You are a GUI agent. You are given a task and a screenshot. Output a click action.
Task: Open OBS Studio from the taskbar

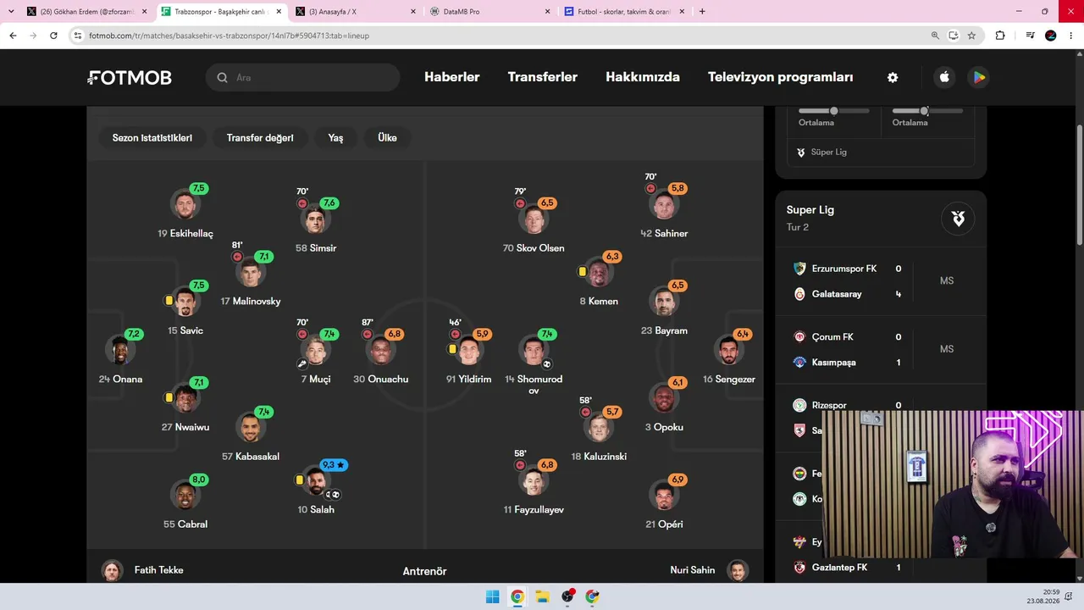(x=567, y=596)
